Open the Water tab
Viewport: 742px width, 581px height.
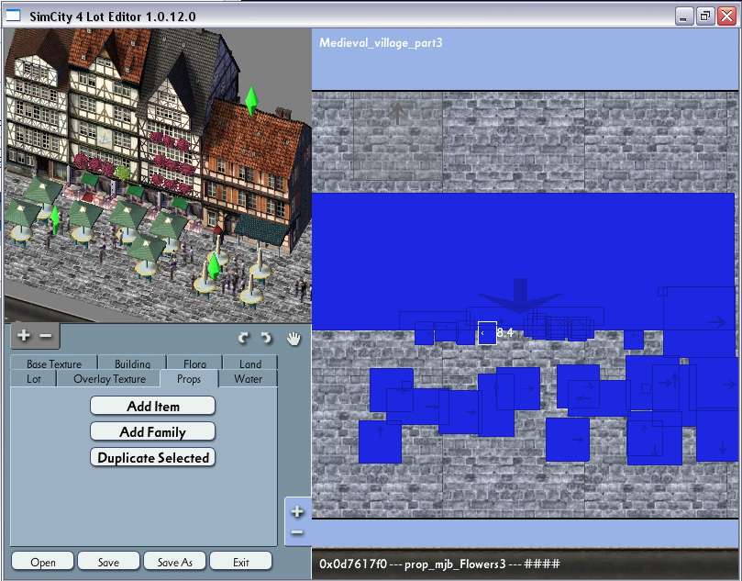248,378
